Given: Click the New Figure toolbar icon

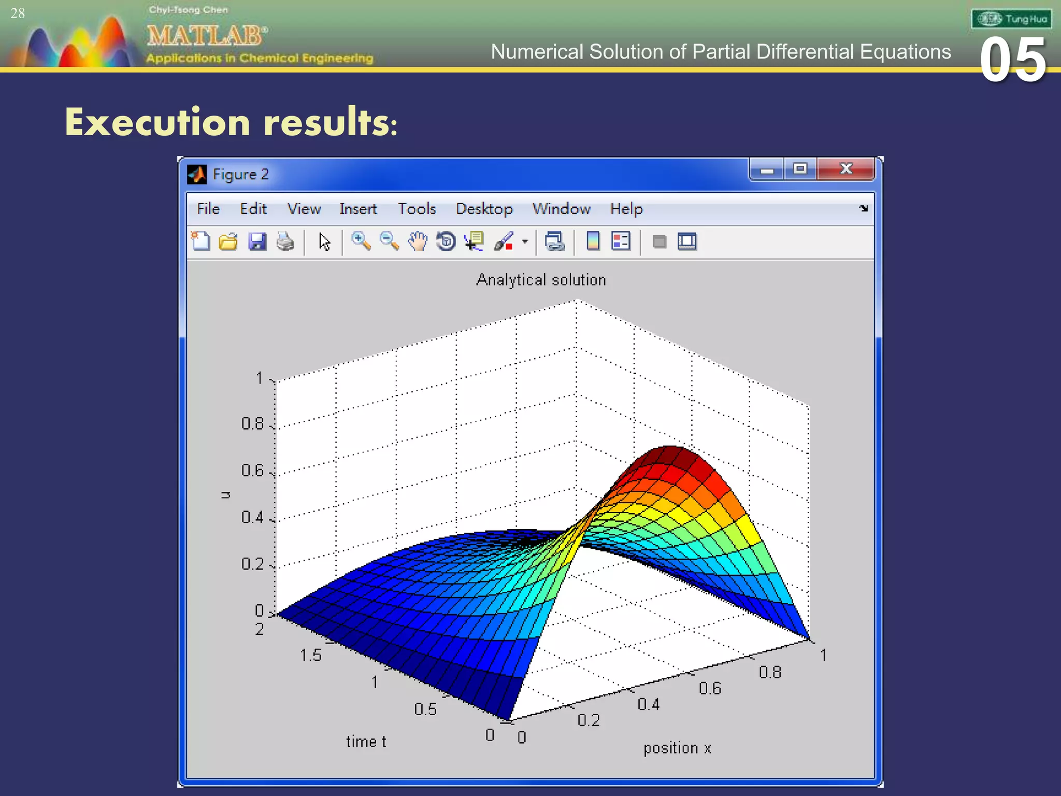Looking at the screenshot, I should [200, 241].
